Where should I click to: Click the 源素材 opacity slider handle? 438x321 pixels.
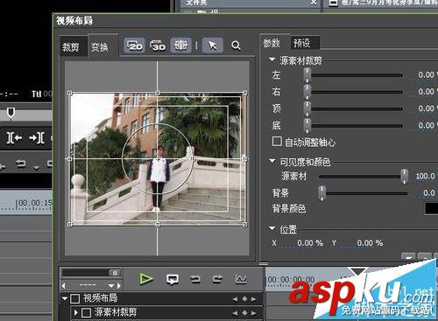click(x=404, y=176)
